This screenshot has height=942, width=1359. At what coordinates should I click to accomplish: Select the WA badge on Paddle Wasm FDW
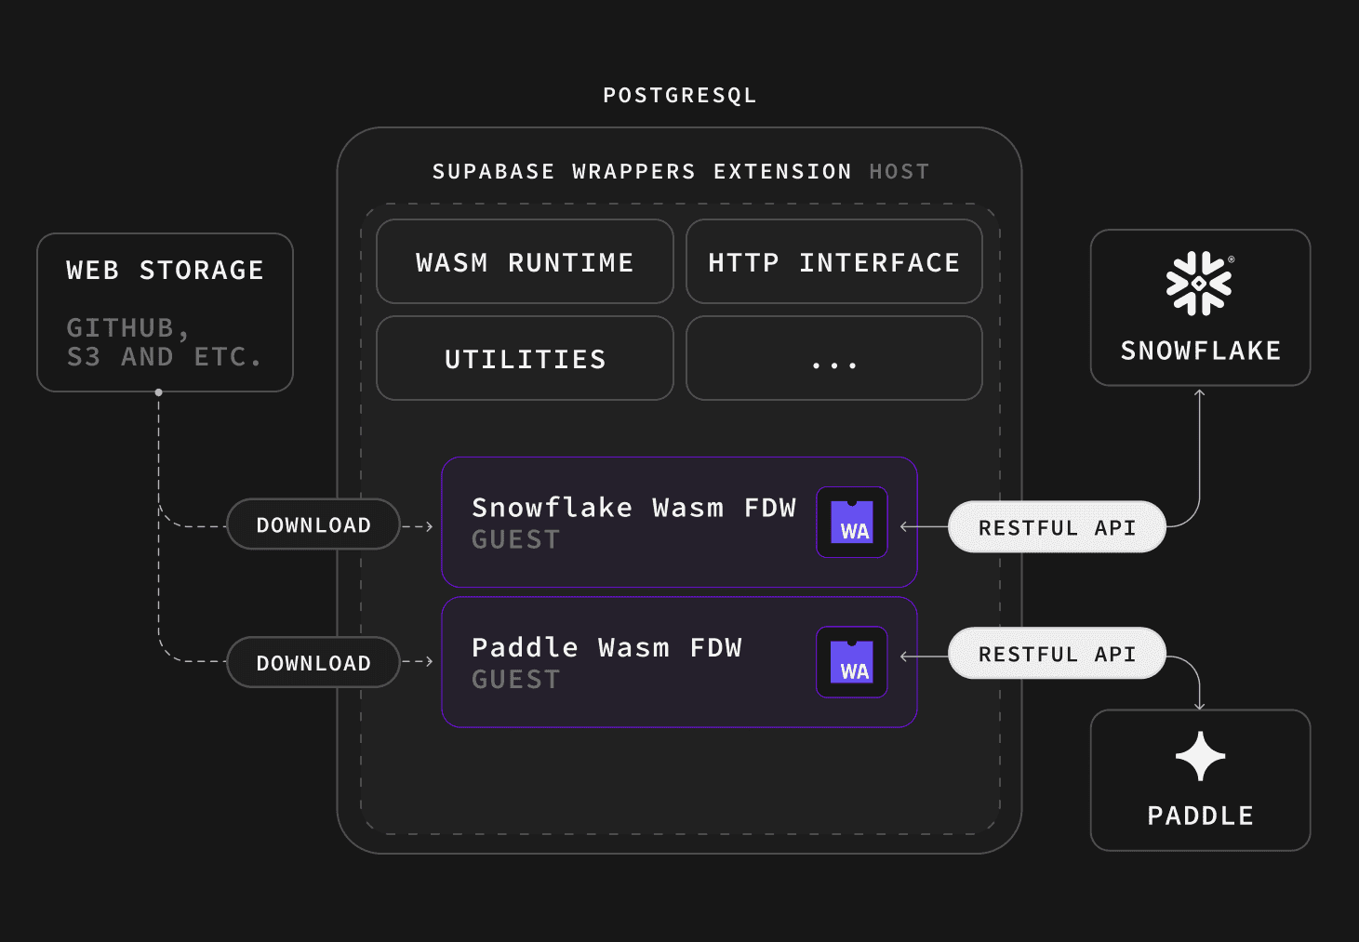[850, 662]
